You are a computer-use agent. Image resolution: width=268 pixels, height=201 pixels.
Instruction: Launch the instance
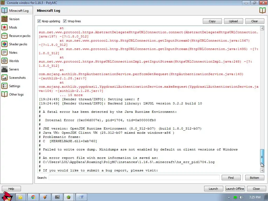coord(214,189)
